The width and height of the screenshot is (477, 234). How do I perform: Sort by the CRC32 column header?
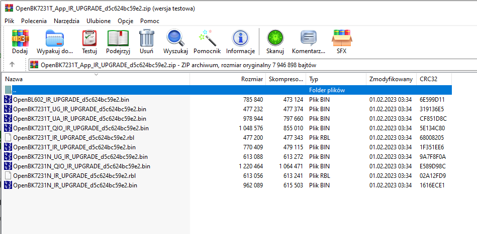coord(433,79)
